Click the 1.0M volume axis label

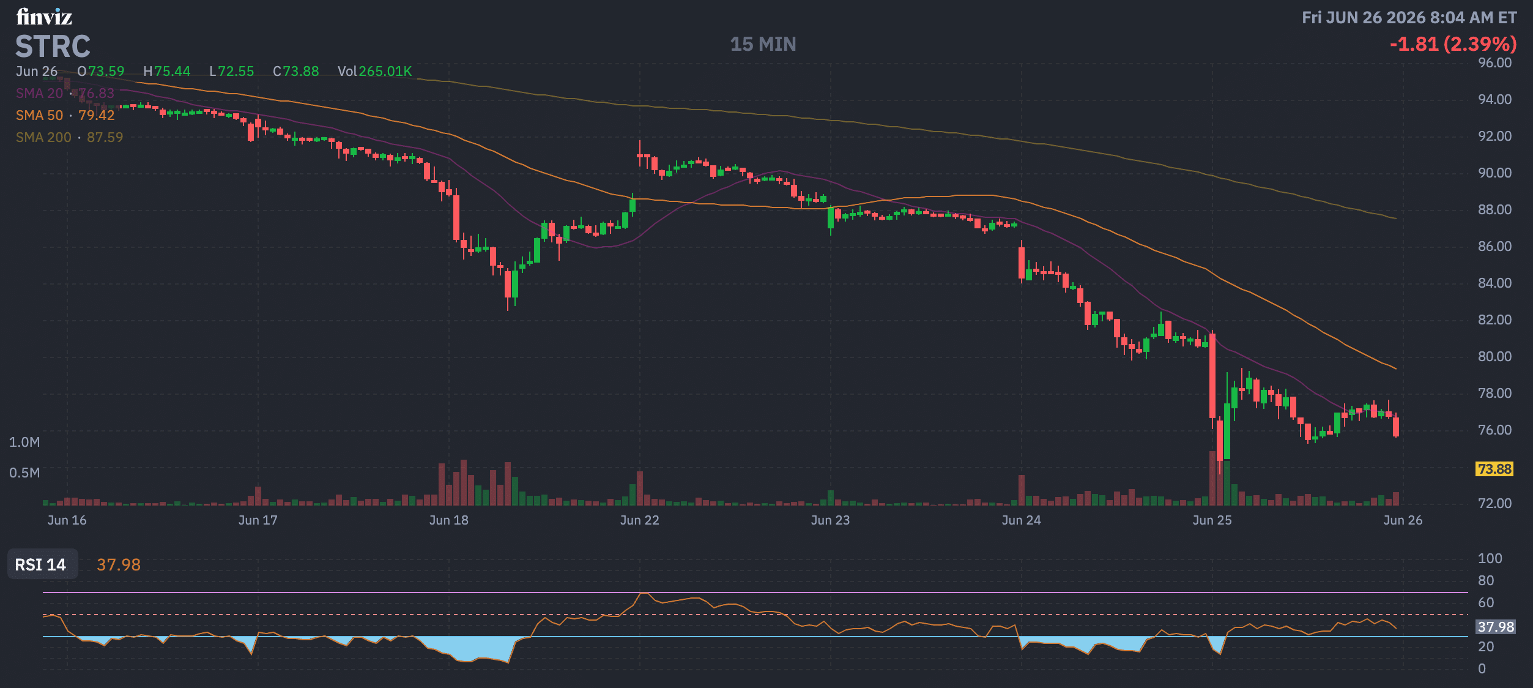(24, 442)
